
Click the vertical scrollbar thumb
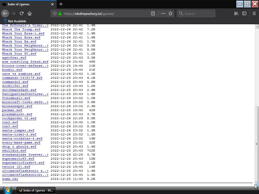click(x=257, y=144)
